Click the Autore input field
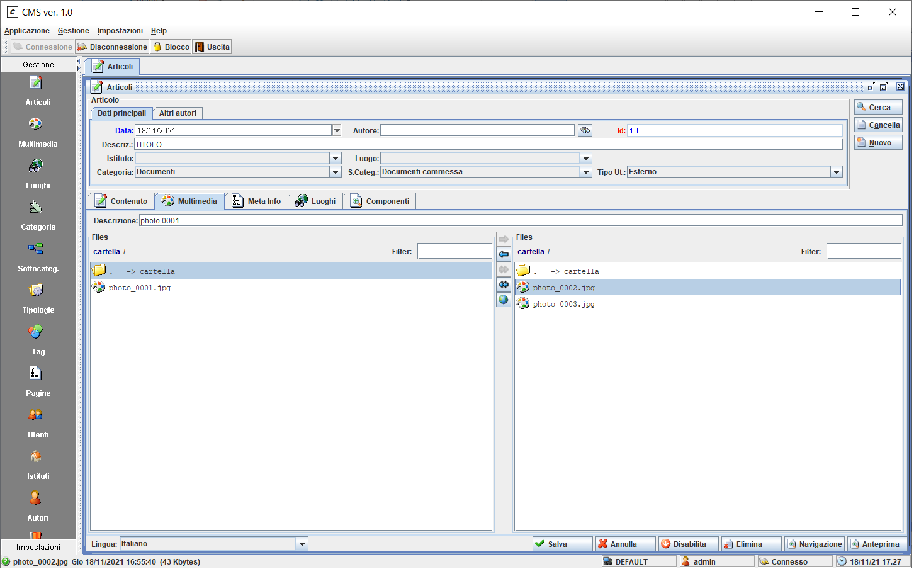 [477, 130]
